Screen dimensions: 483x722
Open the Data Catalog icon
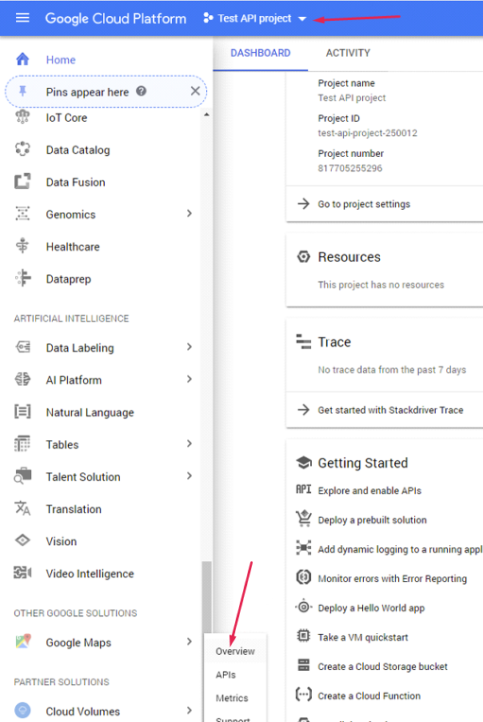pos(22,150)
